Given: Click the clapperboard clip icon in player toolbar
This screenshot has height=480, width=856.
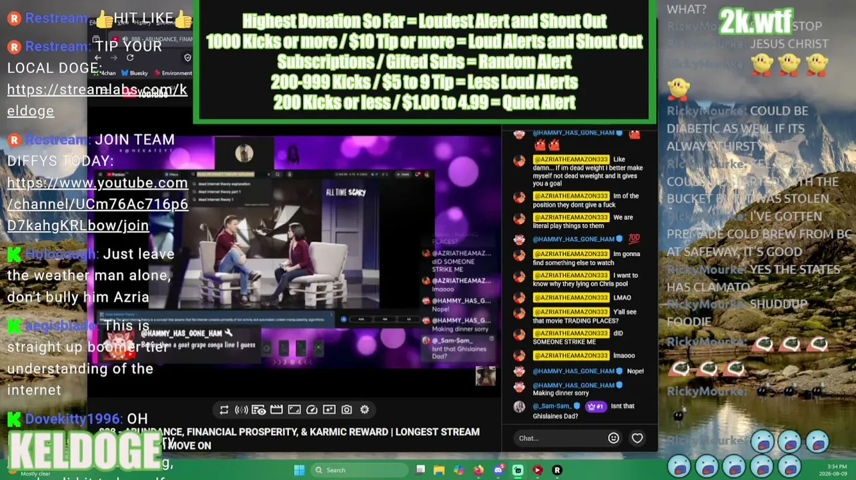Looking at the screenshot, I should (x=276, y=410).
